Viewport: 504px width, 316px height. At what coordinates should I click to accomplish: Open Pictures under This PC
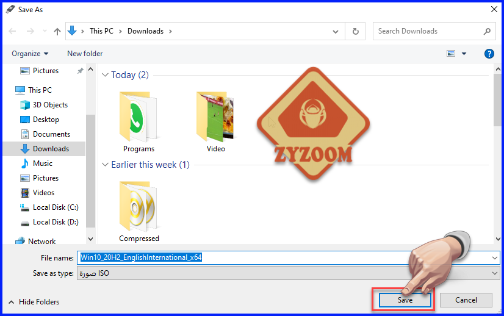pyautogui.click(x=46, y=178)
